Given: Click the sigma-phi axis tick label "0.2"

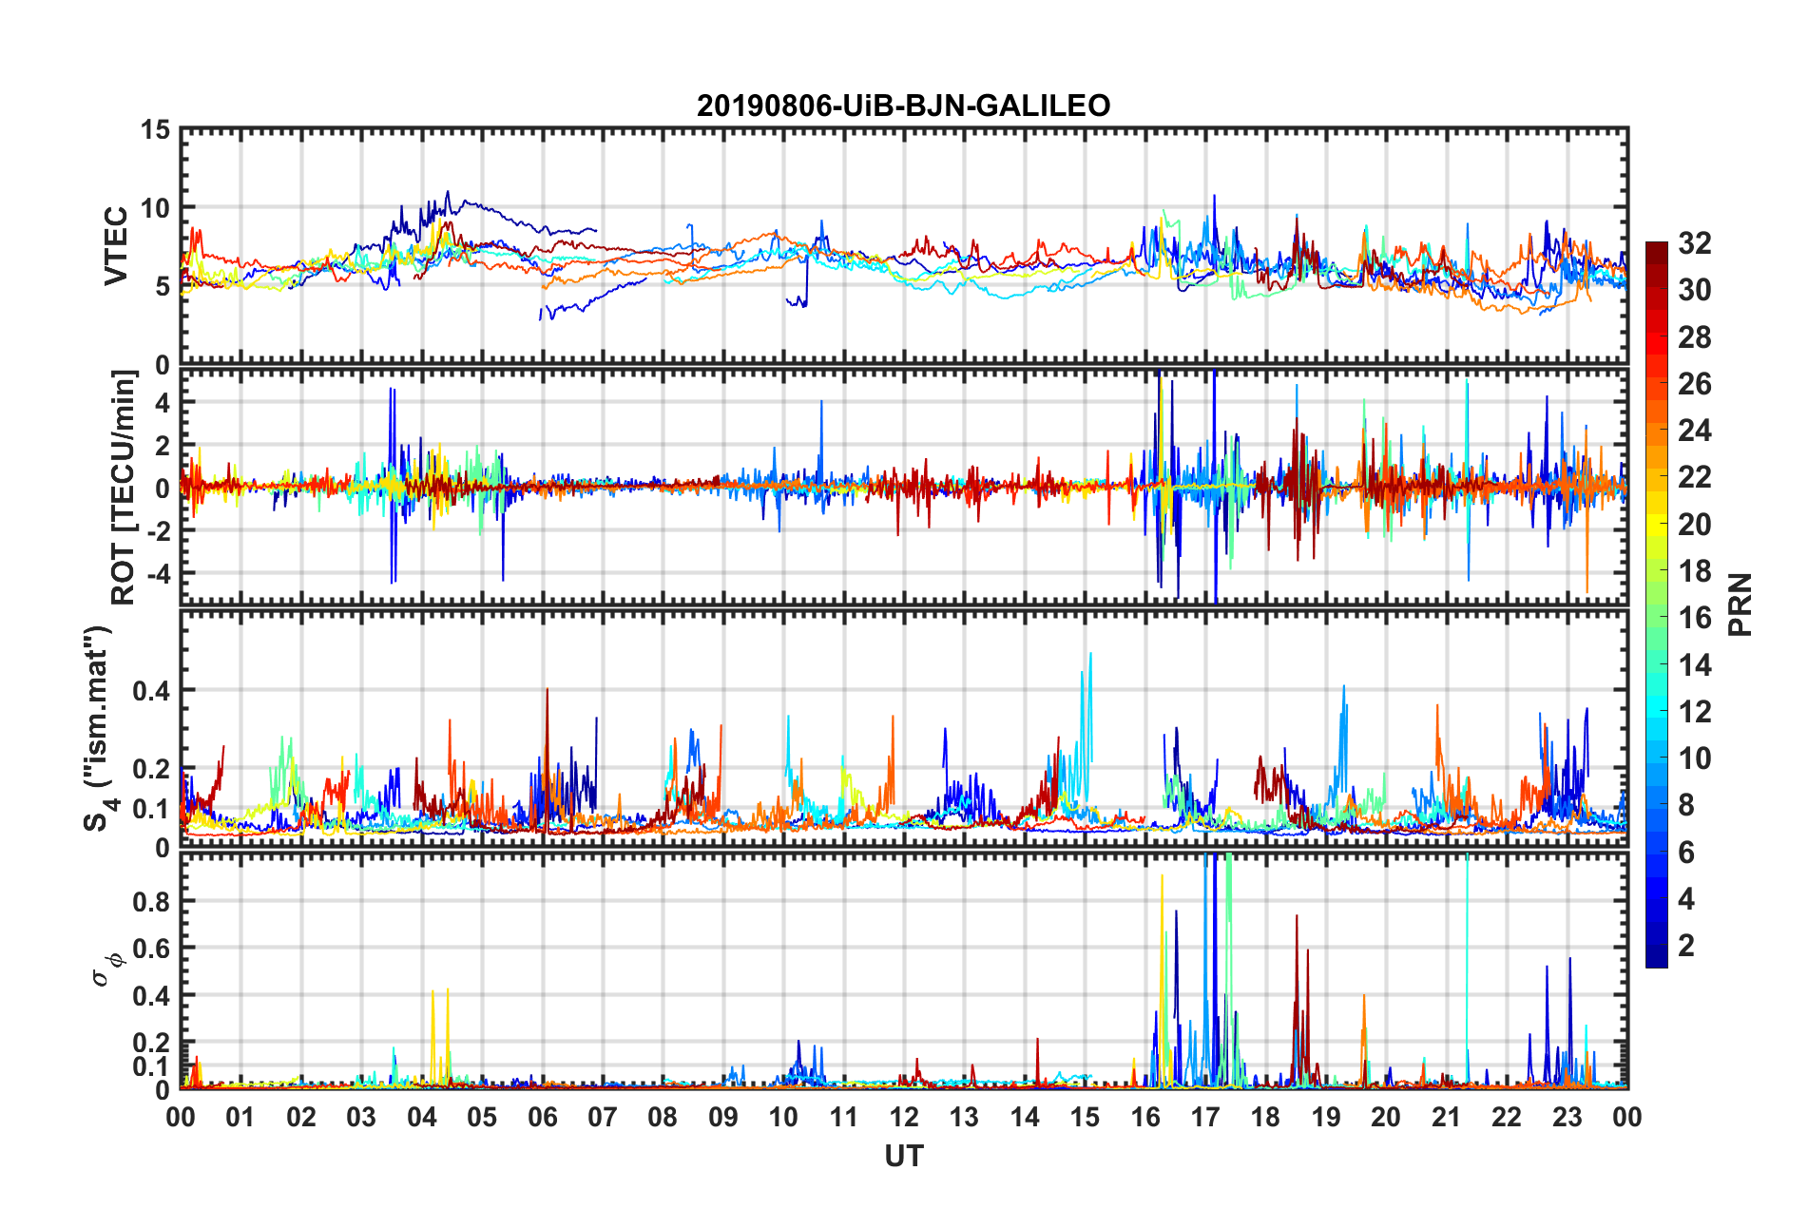Looking at the screenshot, I should tap(151, 1043).
